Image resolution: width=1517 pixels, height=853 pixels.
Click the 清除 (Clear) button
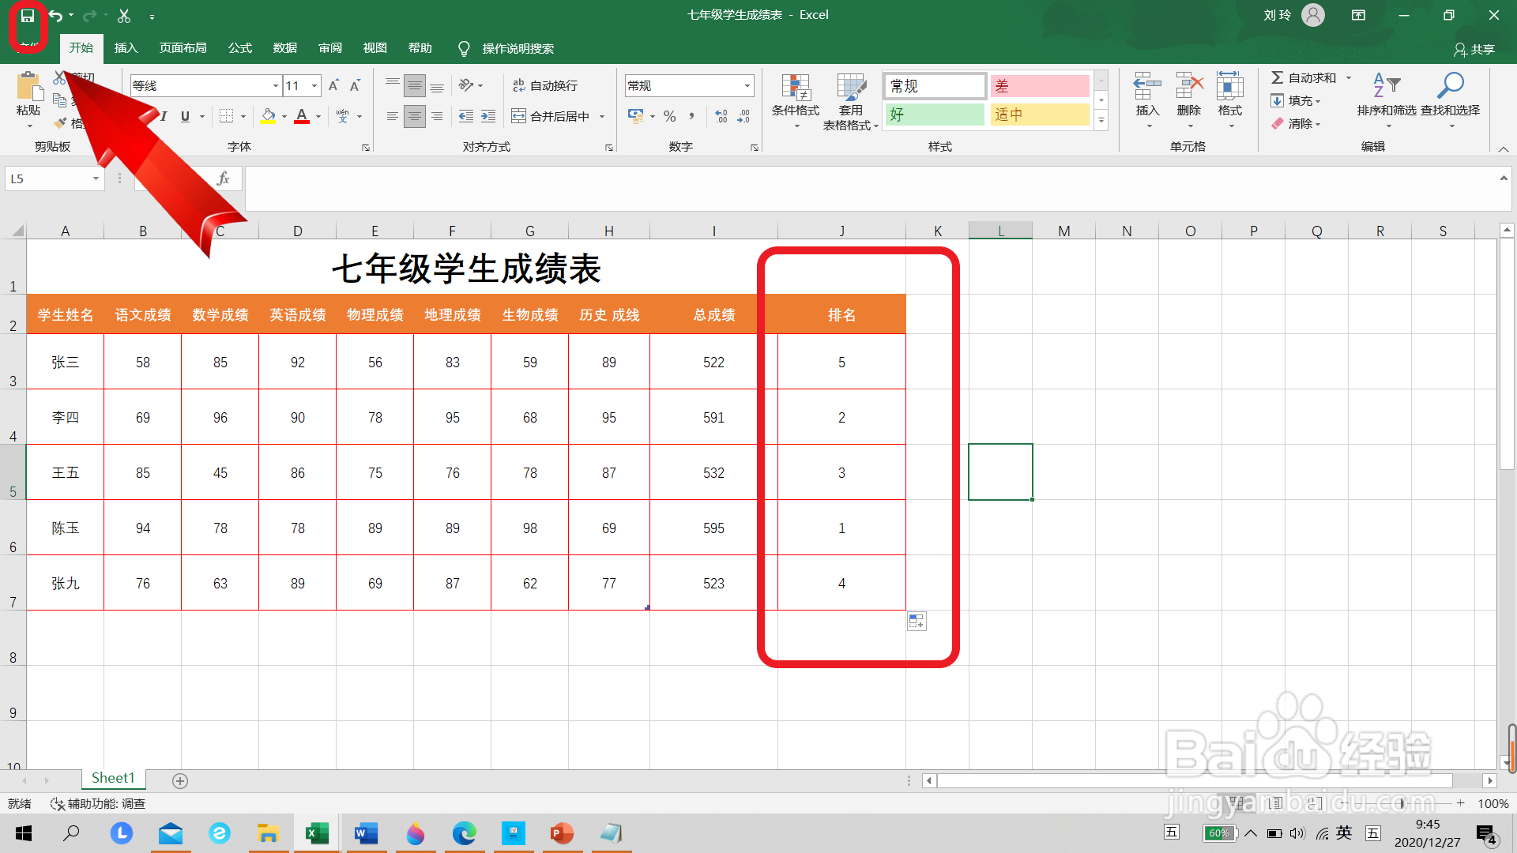[1296, 123]
